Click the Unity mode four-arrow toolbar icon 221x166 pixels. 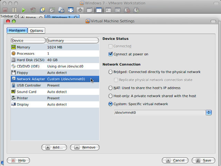[80, 10]
